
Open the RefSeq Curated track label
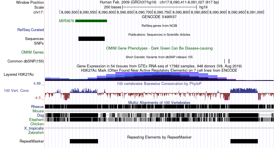click(31, 30)
